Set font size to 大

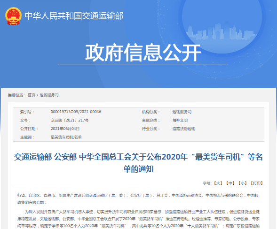tap(218, 183)
